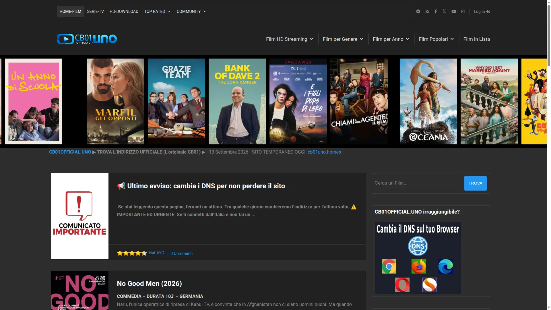Screen dimensions: 551x310
Task: Open the X (Twitter) profile icon
Action: pyautogui.click(x=444, y=11)
